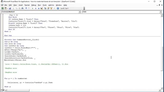Open the Tools menu
The height and width of the screenshot is (92, 164).
click(45, 5)
